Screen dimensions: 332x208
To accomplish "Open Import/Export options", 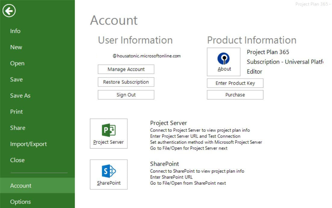I will coord(28,144).
